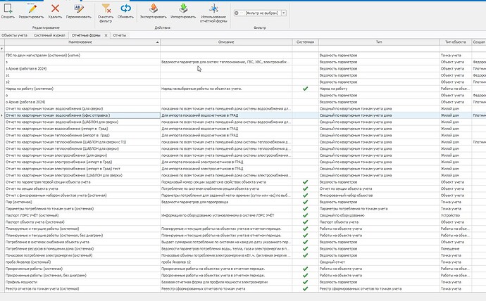Click the 'Сводный отчет' type cell
Viewport: 486px width, 301px height.
click(332, 262)
